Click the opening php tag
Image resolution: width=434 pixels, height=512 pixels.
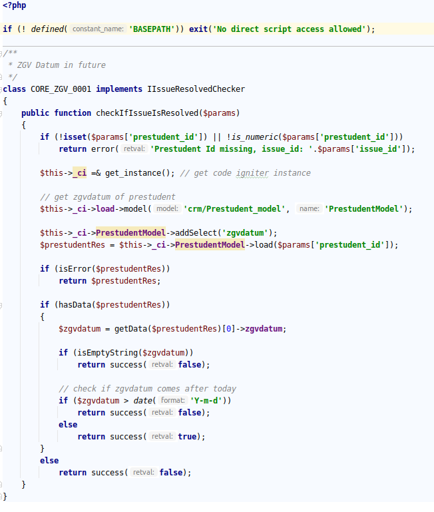click(14, 5)
